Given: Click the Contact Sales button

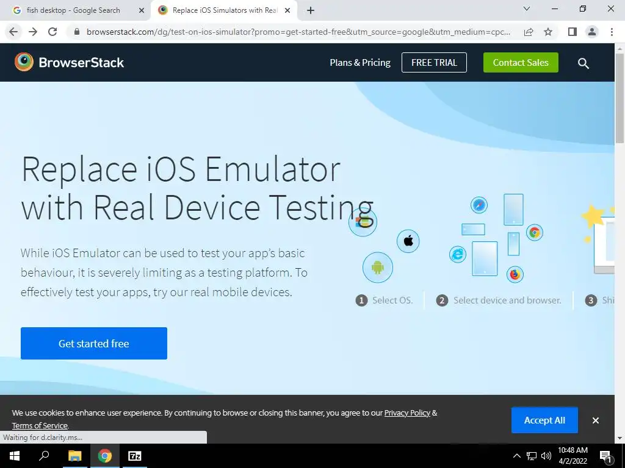Looking at the screenshot, I should [521, 63].
